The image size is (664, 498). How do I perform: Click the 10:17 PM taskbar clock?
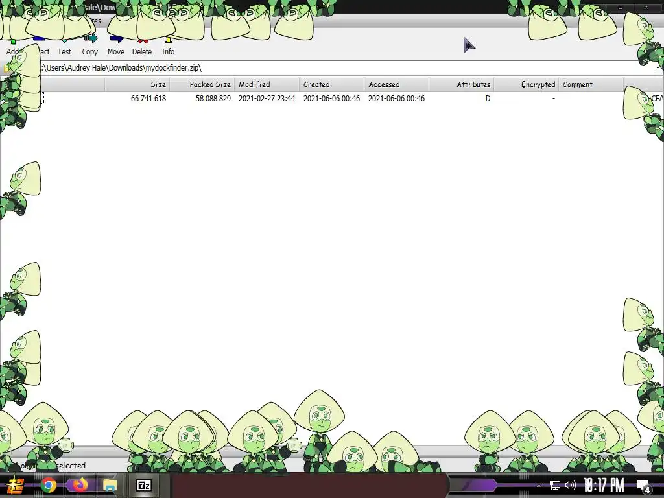(604, 485)
